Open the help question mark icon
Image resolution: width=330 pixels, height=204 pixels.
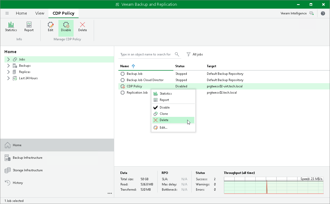(x=323, y=13)
